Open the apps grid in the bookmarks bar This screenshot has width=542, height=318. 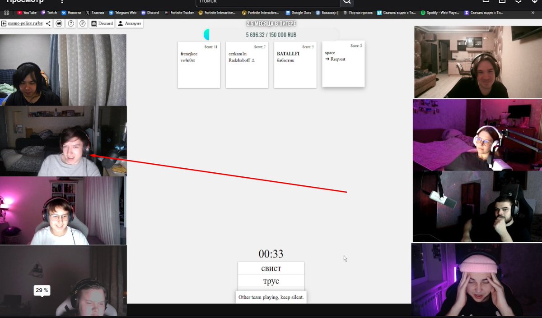(x=6, y=13)
